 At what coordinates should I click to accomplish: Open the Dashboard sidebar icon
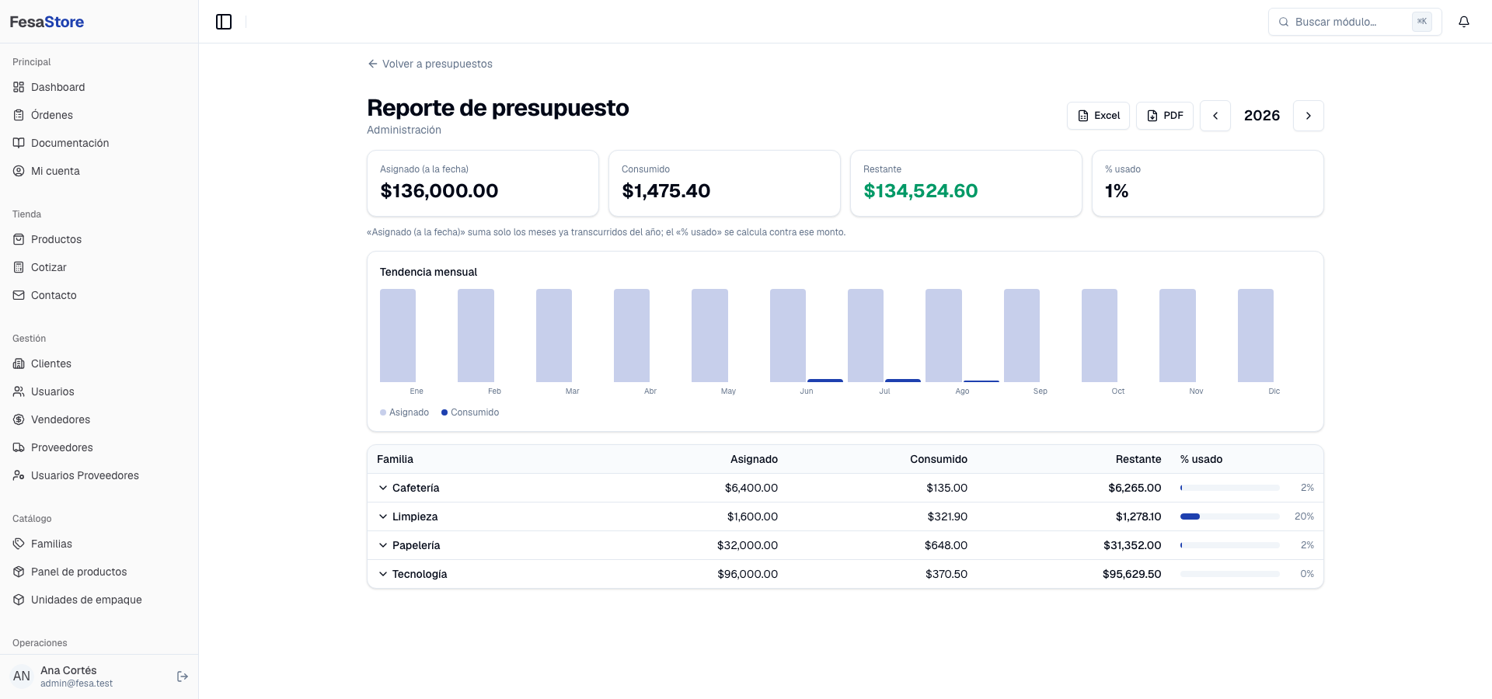(19, 87)
